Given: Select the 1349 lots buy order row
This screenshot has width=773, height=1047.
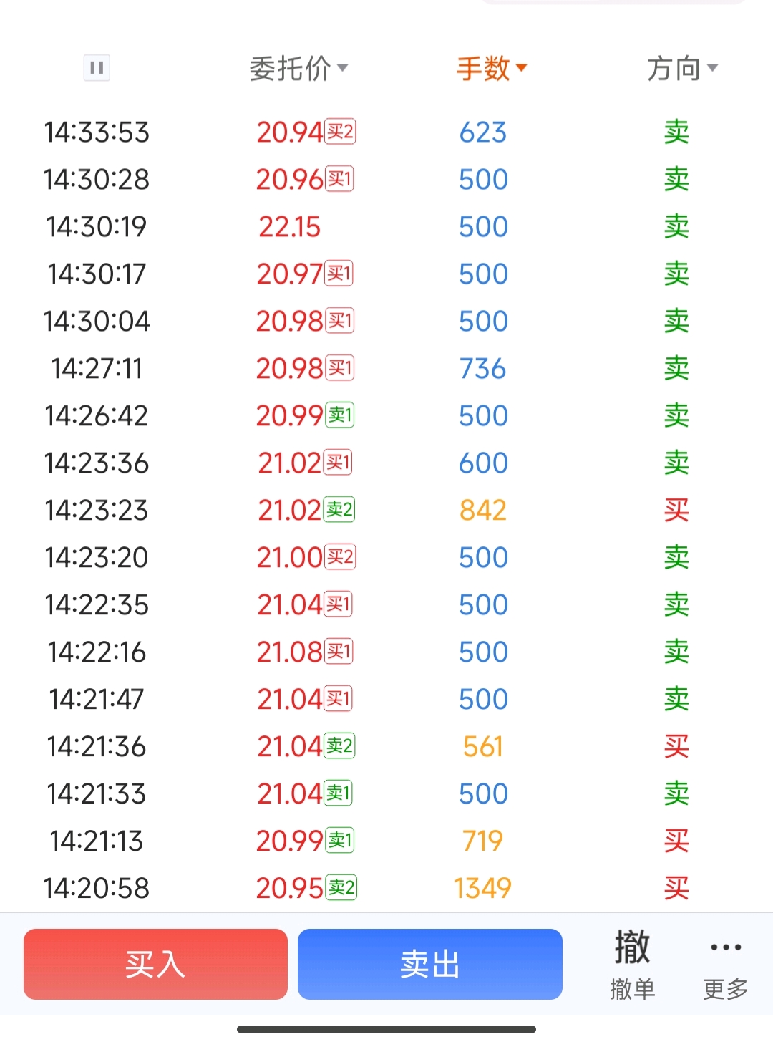Looking at the screenshot, I should tap(386, 888).
